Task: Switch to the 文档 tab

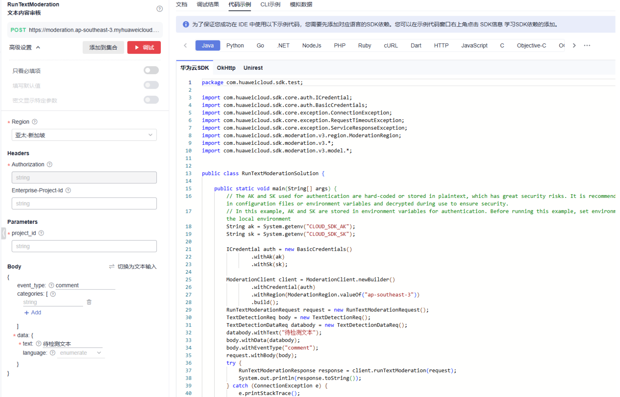Action: pyautogui.click(x=182, y=4)
